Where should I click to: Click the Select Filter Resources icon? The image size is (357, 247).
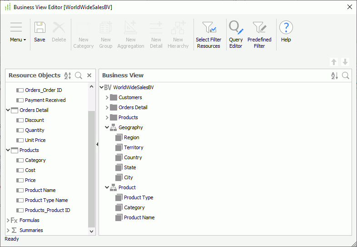(x=208, y=28)
